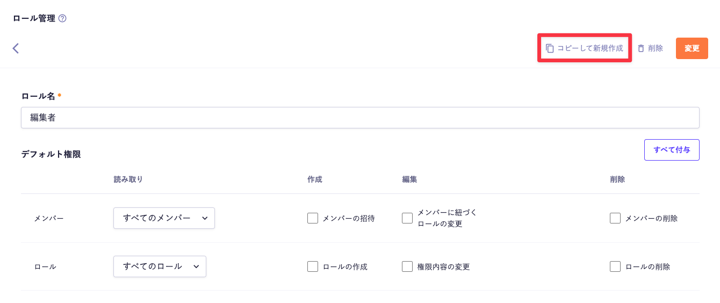The width and height of the screenshot is (720, 303).
Task: Click the help question mark icon beside ロール管理
Action: 62,18
